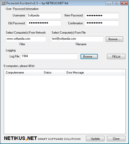The height and width of the screenshot is (144, 129).
Task: Sort by the Computername column header
Action: (23, 73)
